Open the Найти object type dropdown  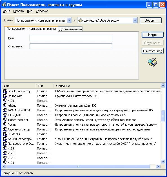tap(69, 20)
